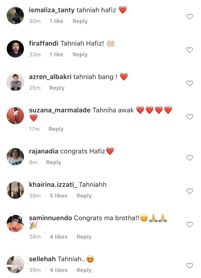
Task: Tap the heart outline beside suzana_marmalade's comment
Action: [x=190, y=117]
